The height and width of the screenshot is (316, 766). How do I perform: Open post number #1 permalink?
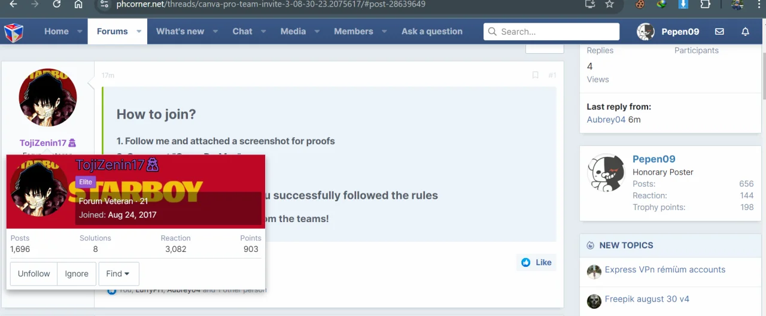pos(552,75)
